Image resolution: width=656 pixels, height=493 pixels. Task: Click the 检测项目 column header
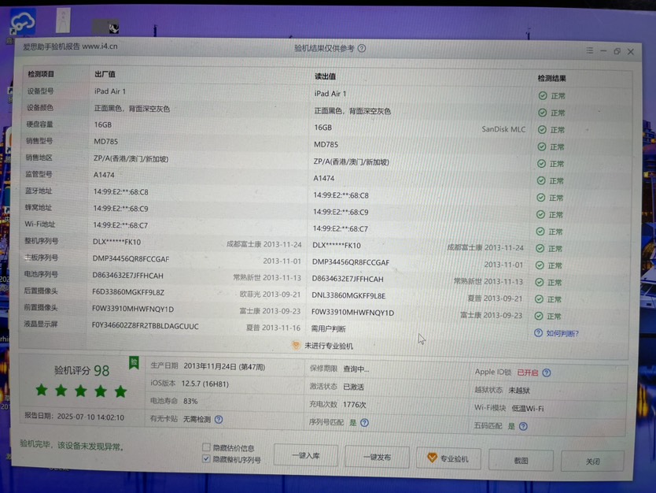tap(41, 74)
